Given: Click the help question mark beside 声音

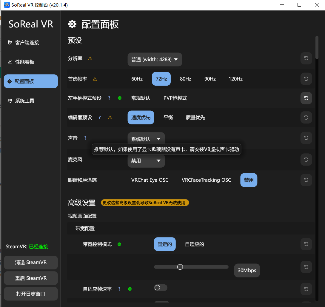Looking at the screenshot, I should (85, 138).
